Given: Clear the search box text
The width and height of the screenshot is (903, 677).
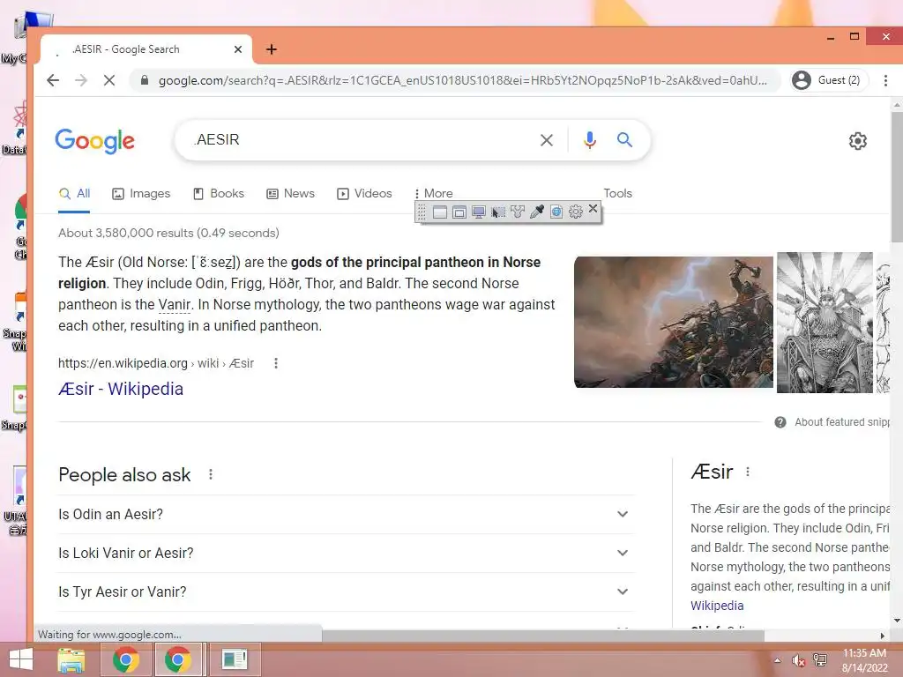Looking at the screenshot, I should click(547, 140).
